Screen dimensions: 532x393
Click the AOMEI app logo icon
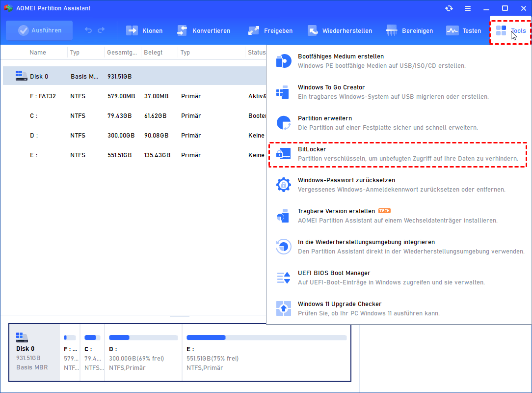[x=8, y=8]
